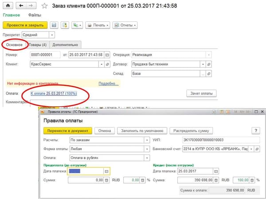
Task: Open calendar for credit payment date
Action: click(x=215, y=171)
